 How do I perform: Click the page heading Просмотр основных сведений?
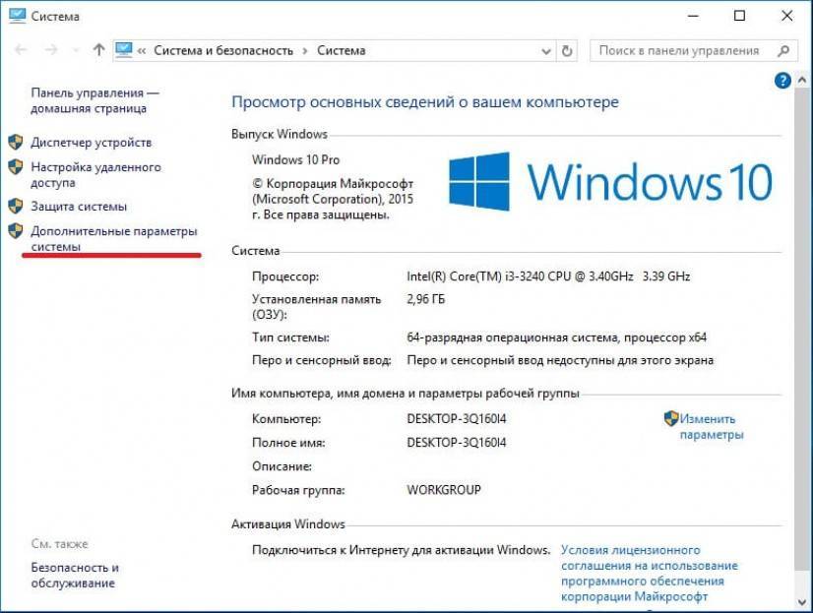pyautogui.click(x=424, y=102)
